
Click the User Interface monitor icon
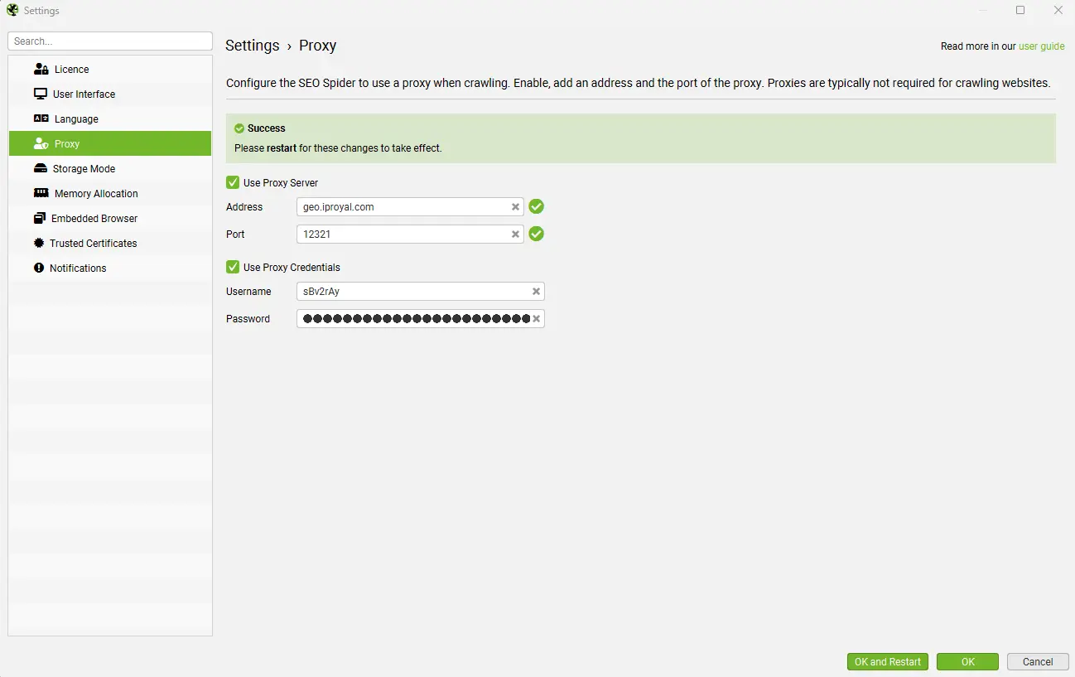pyautogui.click(x=40, y=94)
